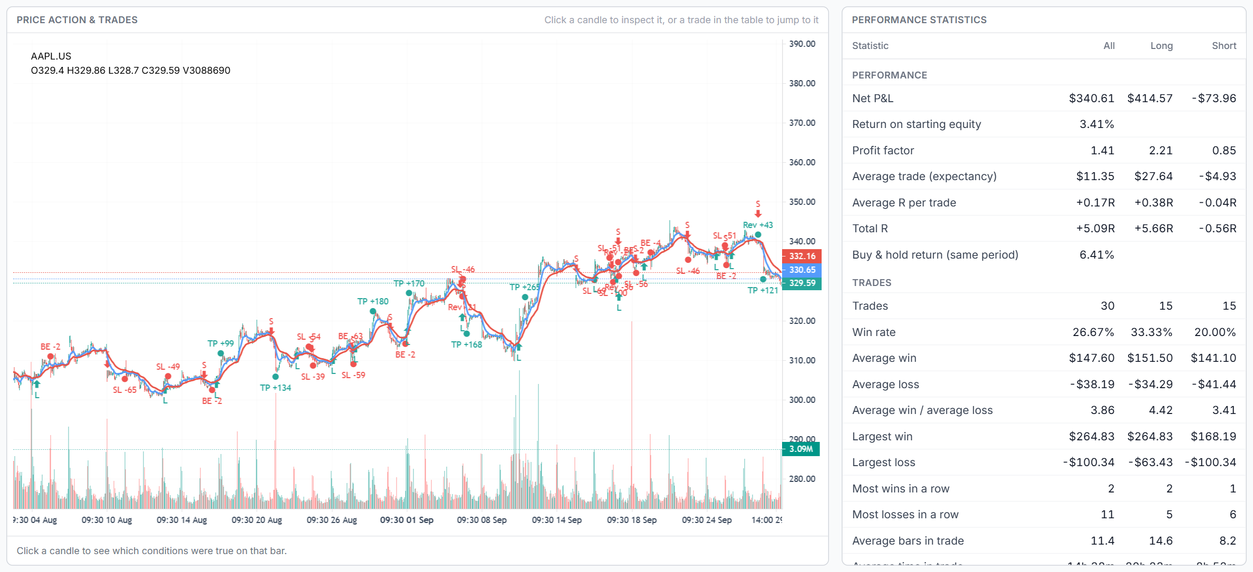This screenshot has width=1253, height=572.
Task: Click the Average bars in trade label
Action: 908,541
